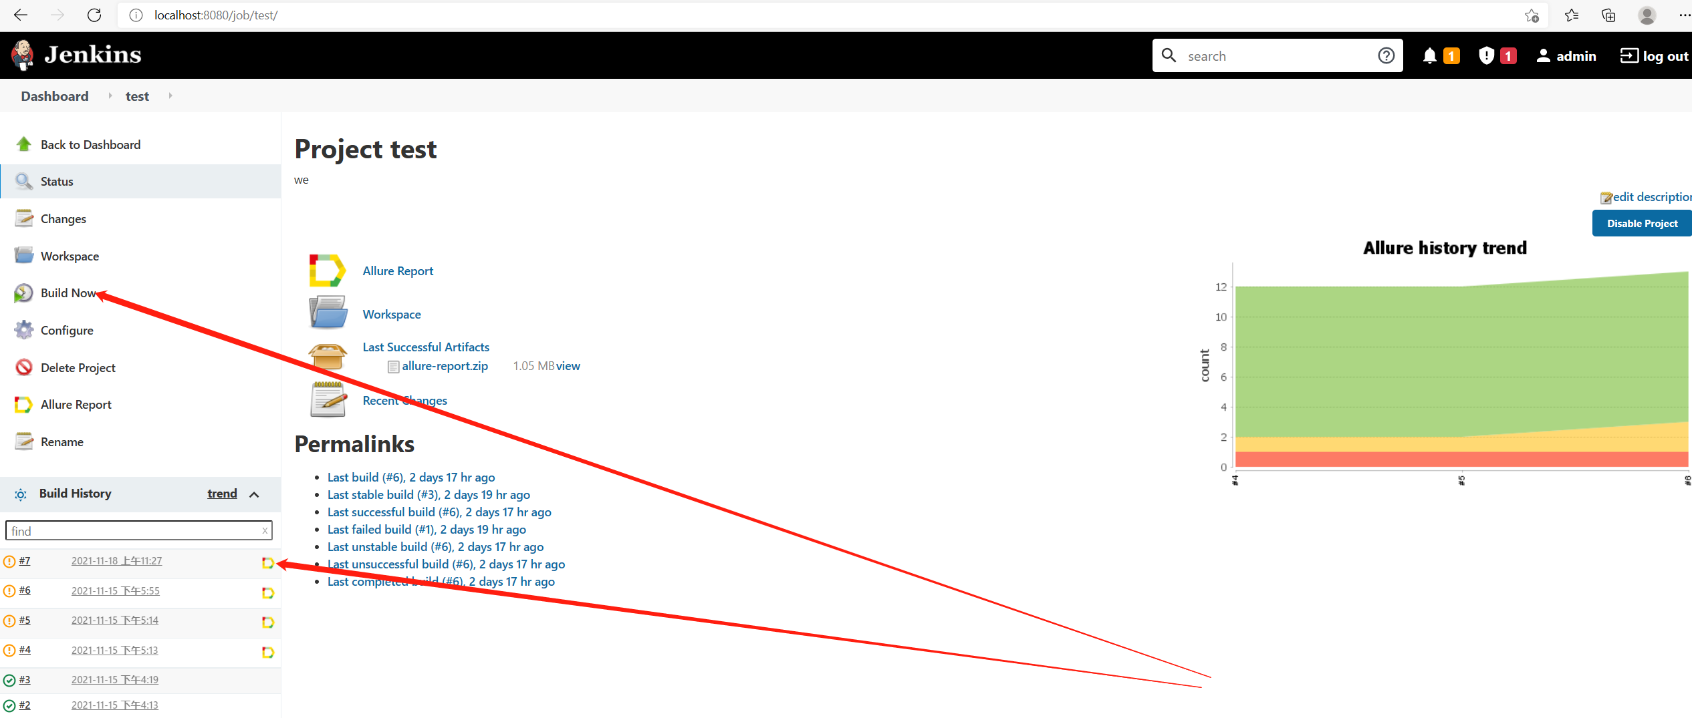The width and height of the screenshot is (1692, 718).
Task: Click the Build Now clock icon
Action: [x=24, y=293]
